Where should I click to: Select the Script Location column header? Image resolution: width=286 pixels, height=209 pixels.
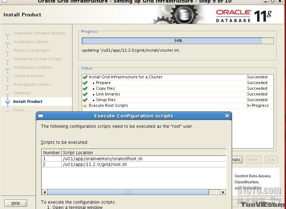[144, 152]
